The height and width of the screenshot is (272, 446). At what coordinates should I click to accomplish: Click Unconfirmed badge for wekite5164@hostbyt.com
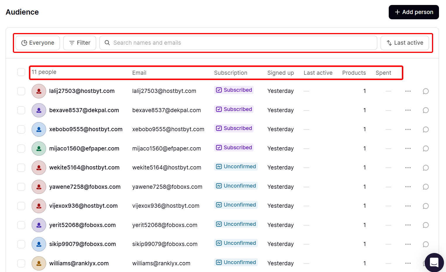coord(236,167)
